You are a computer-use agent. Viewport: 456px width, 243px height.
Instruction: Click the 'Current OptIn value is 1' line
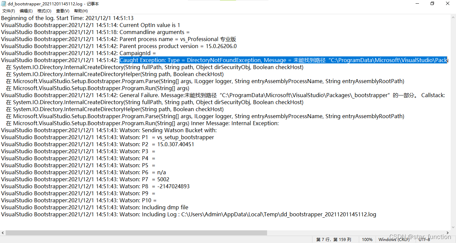tap(90, 25)
